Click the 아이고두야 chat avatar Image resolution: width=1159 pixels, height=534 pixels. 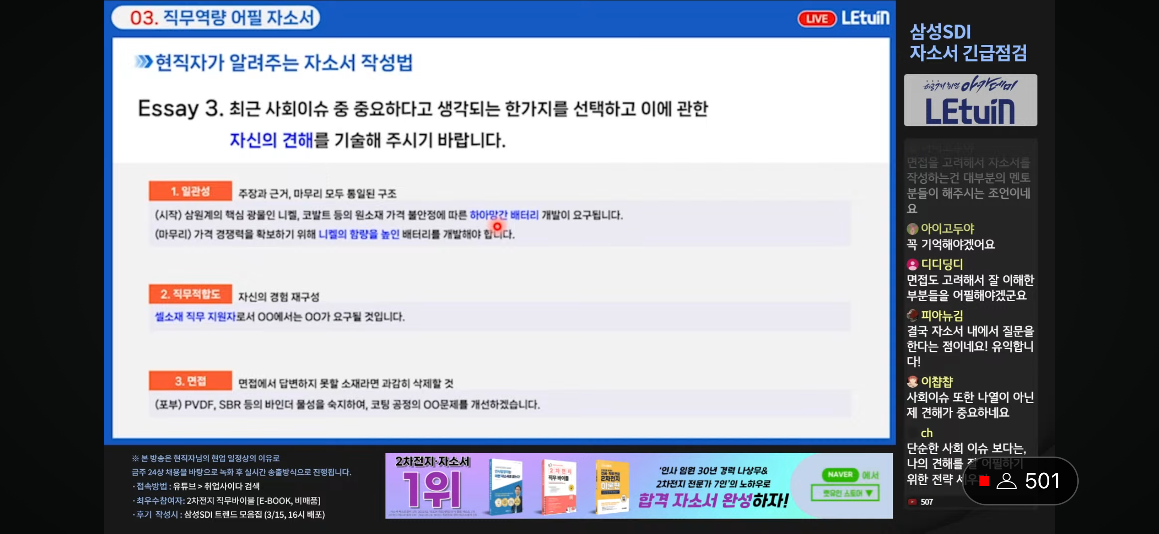tap(912, 229)
